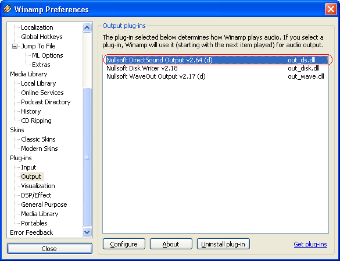Select the Plug-ins category heading

21,158
